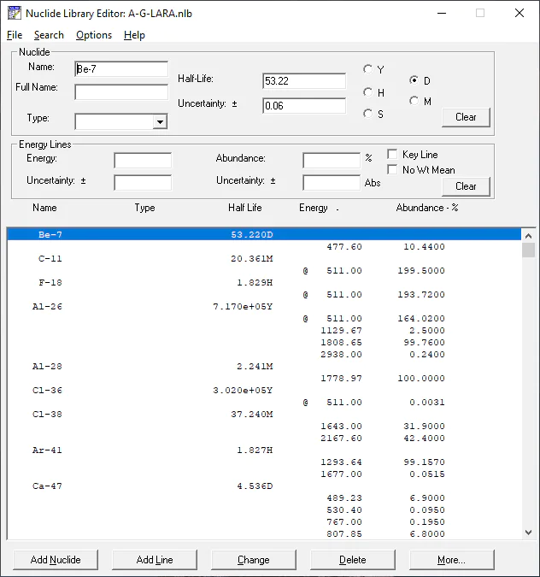Focus the energy Uncertainty input field
Screen dimensions: 540x577
143,183
